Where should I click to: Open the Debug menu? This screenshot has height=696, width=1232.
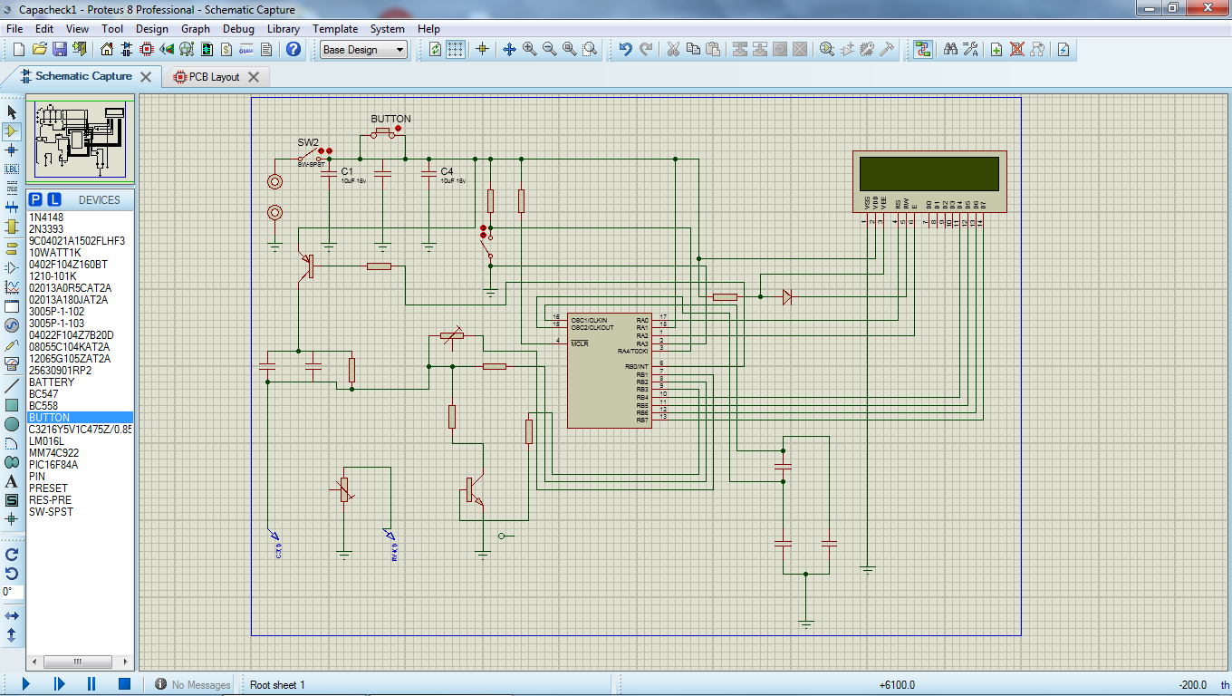click(238, 29)
